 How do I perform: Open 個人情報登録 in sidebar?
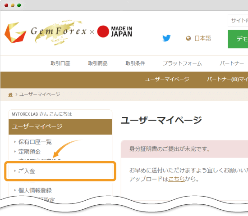(x=35, y=190)
